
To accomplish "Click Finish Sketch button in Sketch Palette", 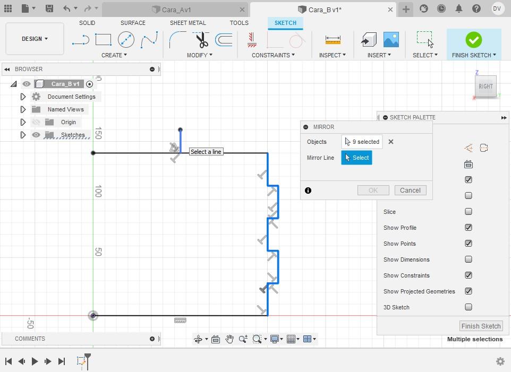I will click(x=481, y=326).
